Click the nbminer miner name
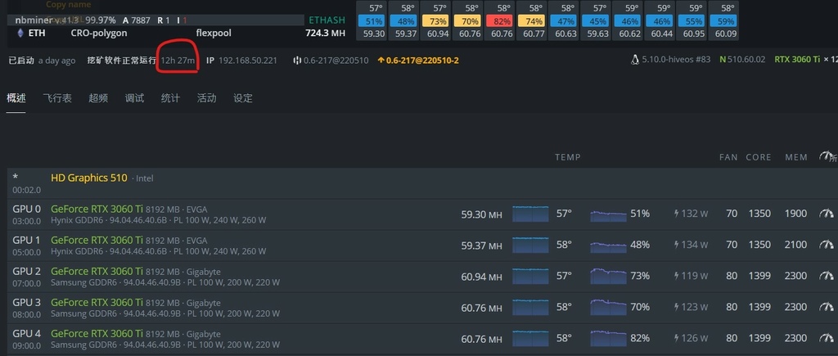Image resolution: width=838 pixels, height=356 pixels. click(x=33, y=20)
